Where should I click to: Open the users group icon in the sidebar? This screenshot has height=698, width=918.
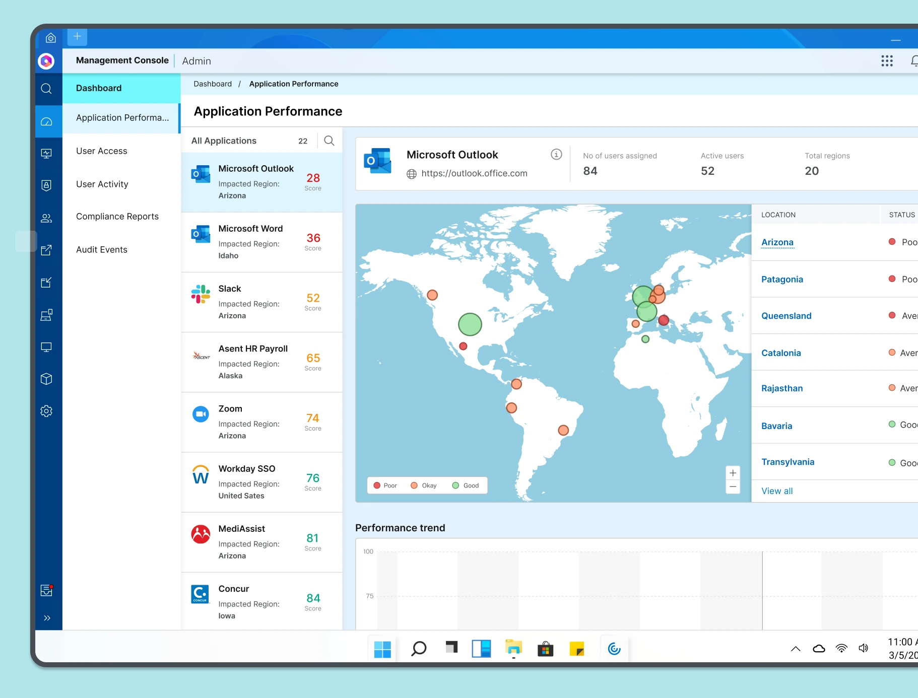46,218
